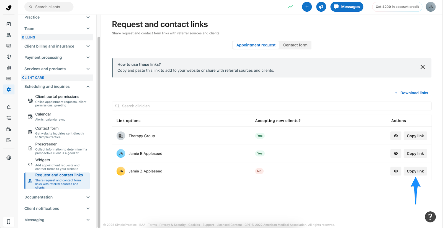
Task: Click Get $200 in account credit
Action: pyautogui.click(x=397, y=7)
